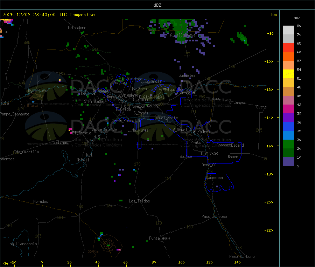This screenshot has width=315, height=267.
Task: Click the dBZ title at top
Action: pyautogui.click(x=157, y=5)
